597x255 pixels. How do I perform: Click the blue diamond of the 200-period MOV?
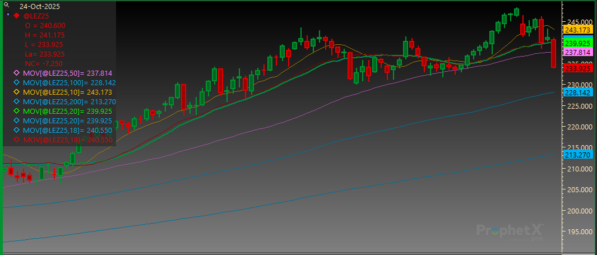[16, 102]
